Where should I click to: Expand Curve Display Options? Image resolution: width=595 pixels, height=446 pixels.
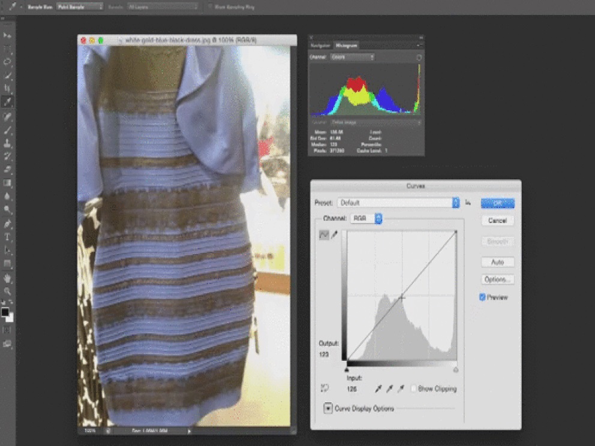pyautogui.click(x=328, y=408)
